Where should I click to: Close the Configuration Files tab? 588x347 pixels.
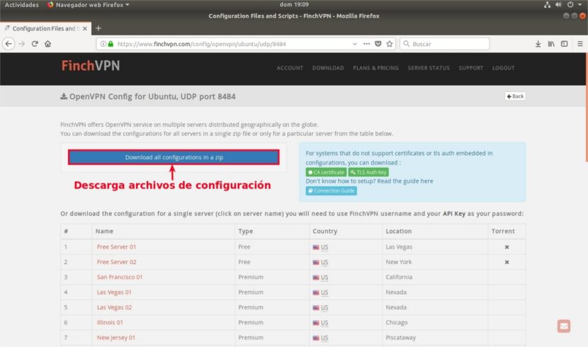pyautogui.click(x=85, y=28)
